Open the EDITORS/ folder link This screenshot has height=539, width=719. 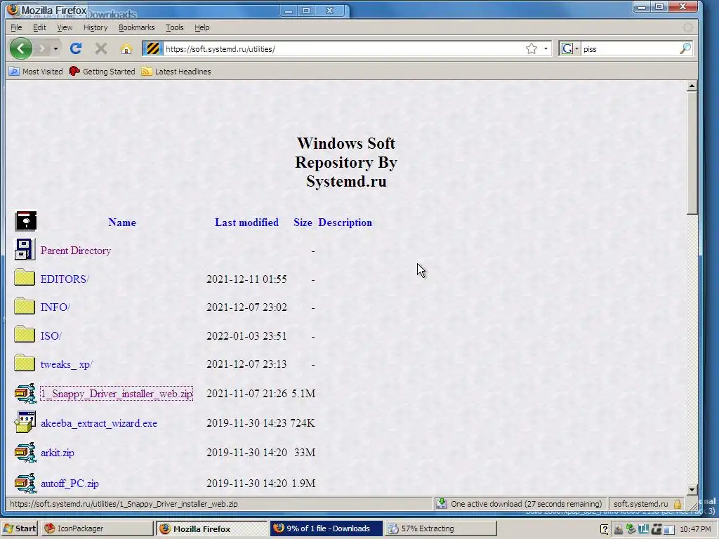[65, 279]
